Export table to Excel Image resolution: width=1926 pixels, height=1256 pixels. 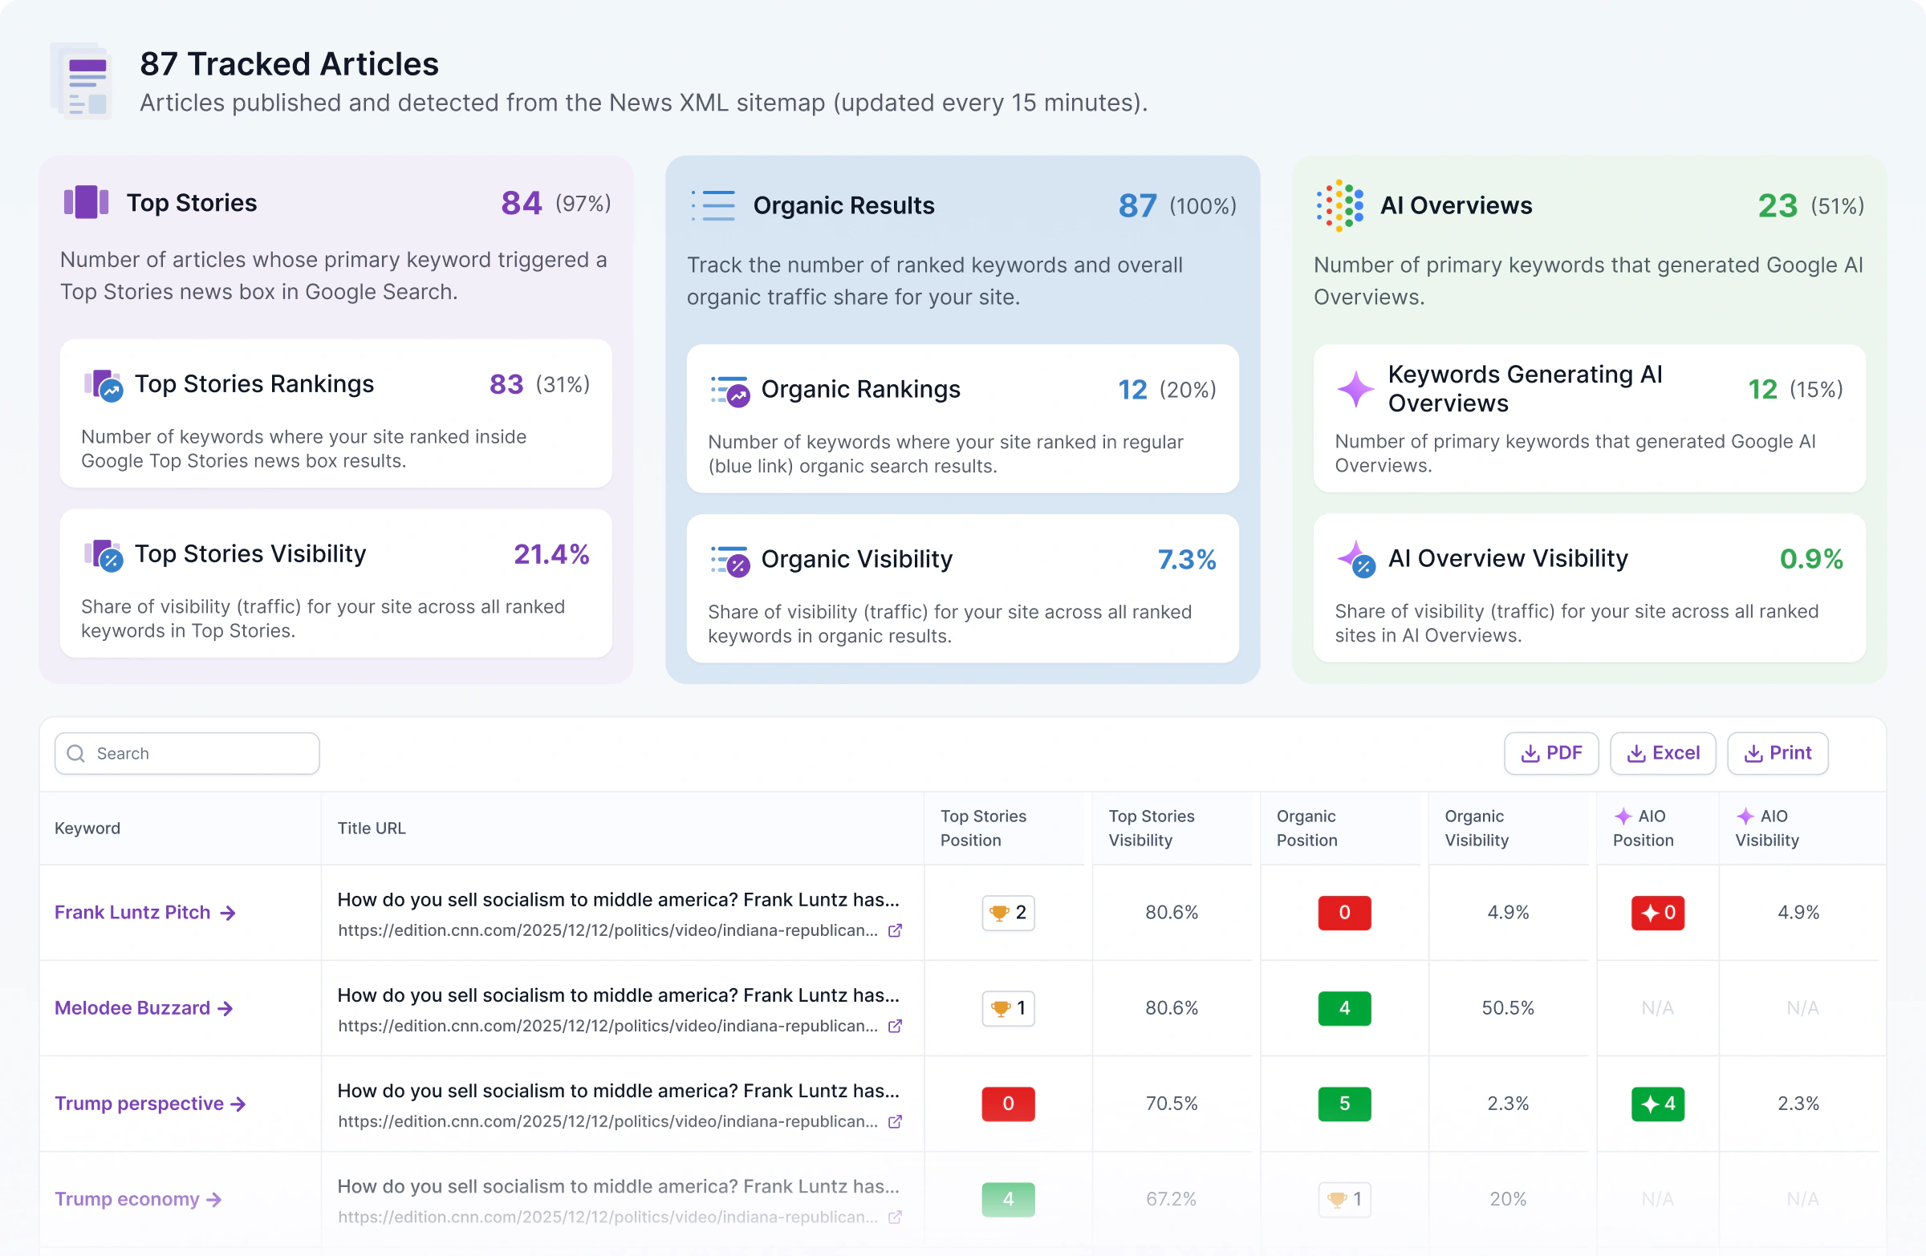(1663, 753)
